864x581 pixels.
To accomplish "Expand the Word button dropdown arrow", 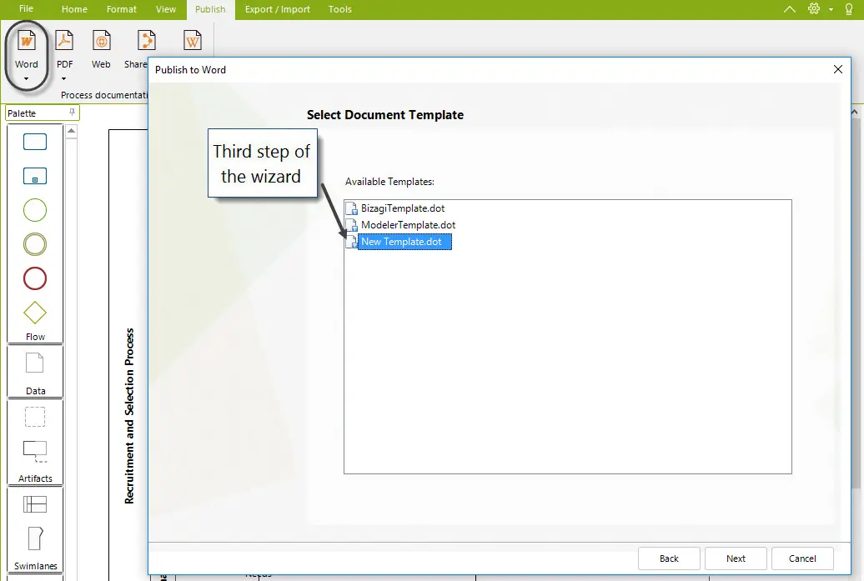I will (26, 78).
